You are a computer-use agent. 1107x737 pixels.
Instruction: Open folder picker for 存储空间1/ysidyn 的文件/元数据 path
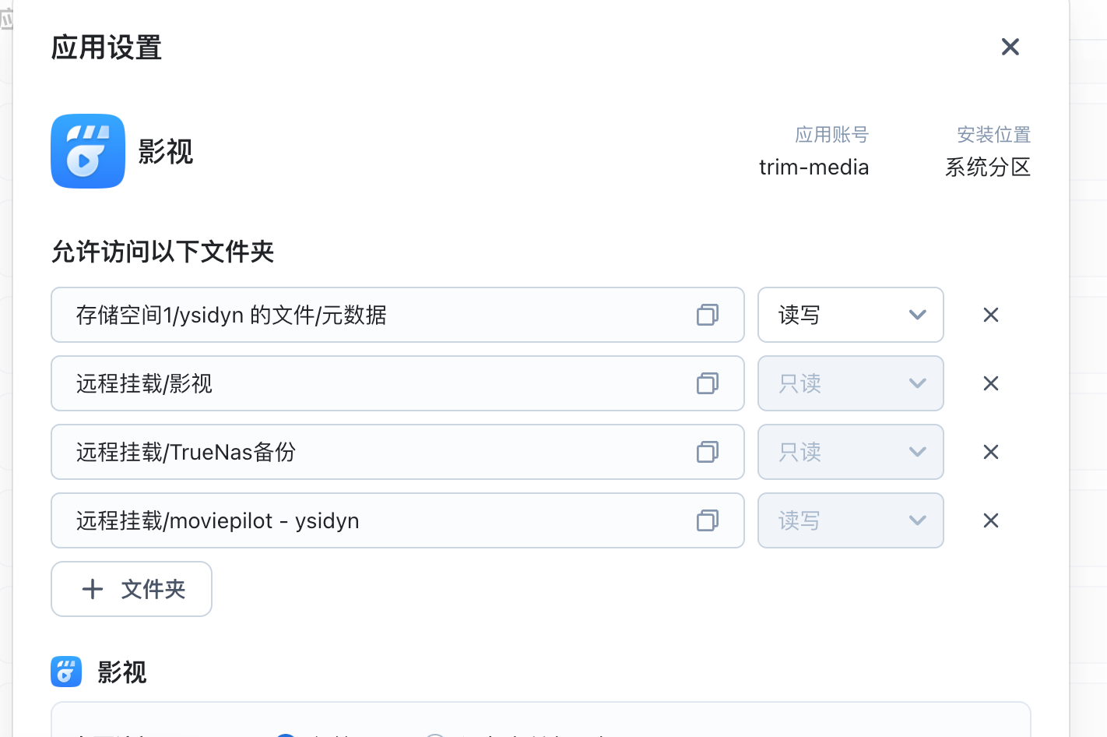click(x=707, y=315)
